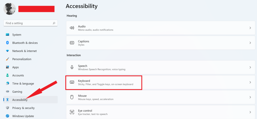Image resolution: width=257 pixels, height=119 pixels.
Task: Click 'Mouse keys, speed, acceleration' text
Action: tap(96, 99)
